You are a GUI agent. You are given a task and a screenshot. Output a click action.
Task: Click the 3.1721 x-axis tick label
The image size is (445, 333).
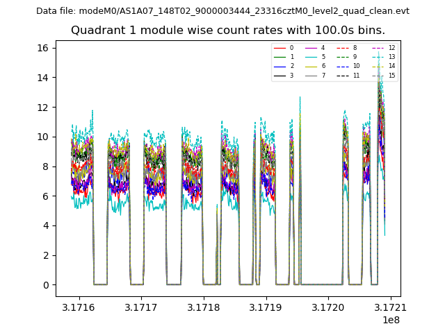click(x=390, y=307)
